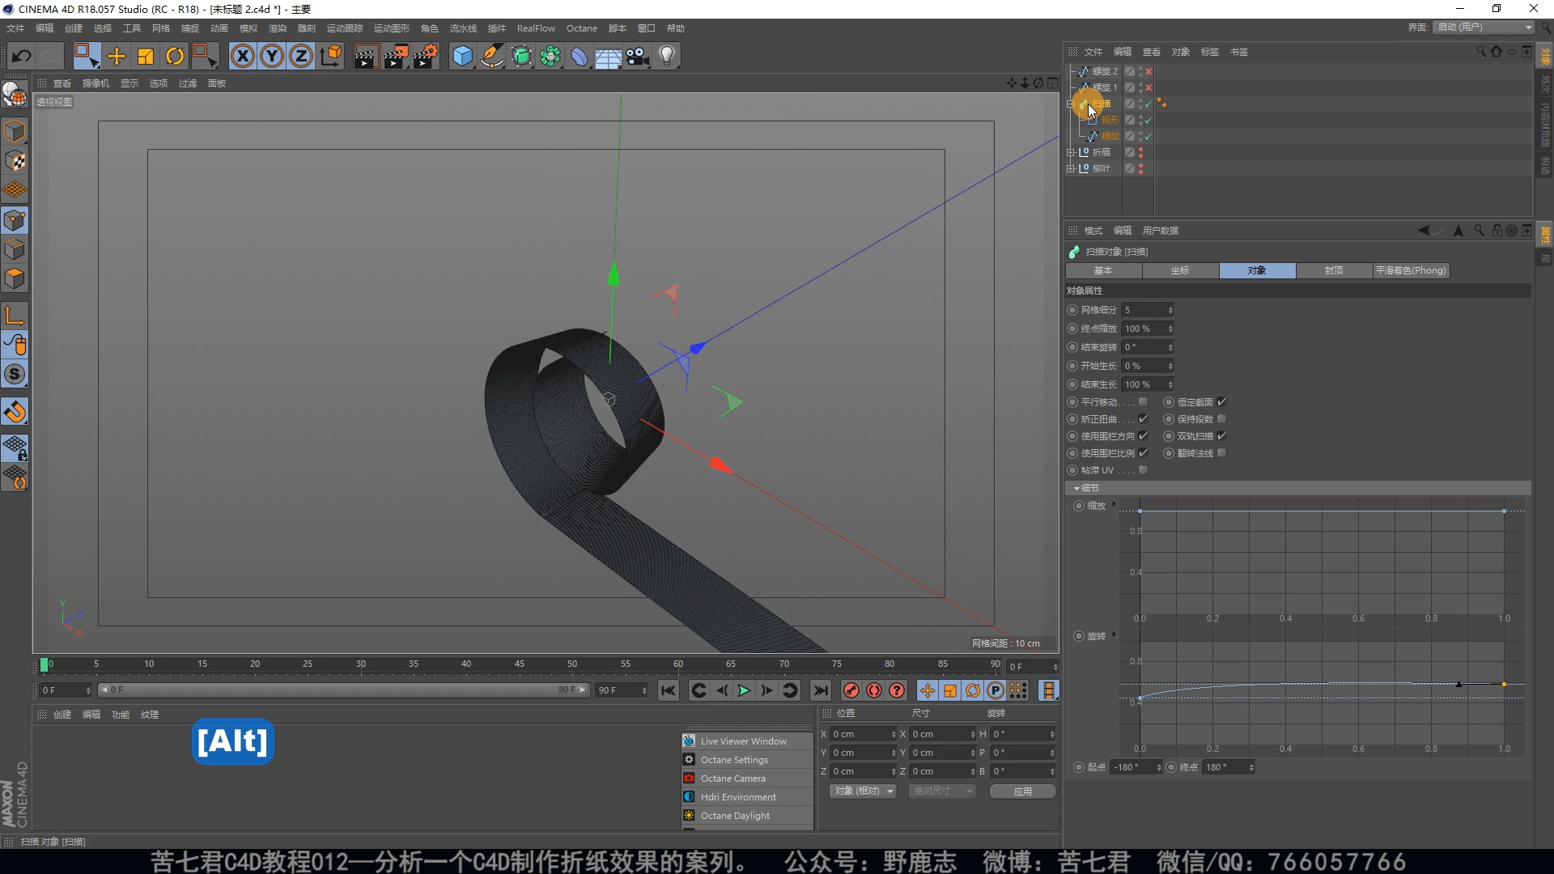Screen dimensions: 1554x874
Task: Click the floor/environment grid icon
Action: click(x=608, y=56)
